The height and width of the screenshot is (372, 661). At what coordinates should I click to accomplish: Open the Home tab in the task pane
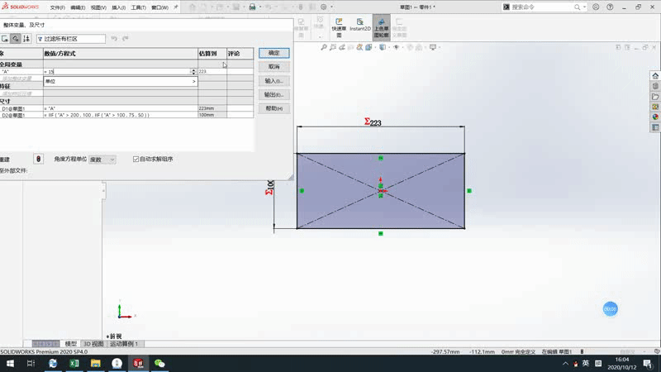click(655, 74)
